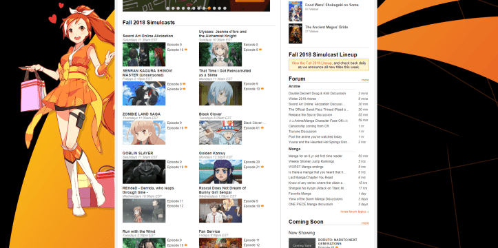Open the GOBLIN SLAYER thumbnail image

tap(144, 172)
